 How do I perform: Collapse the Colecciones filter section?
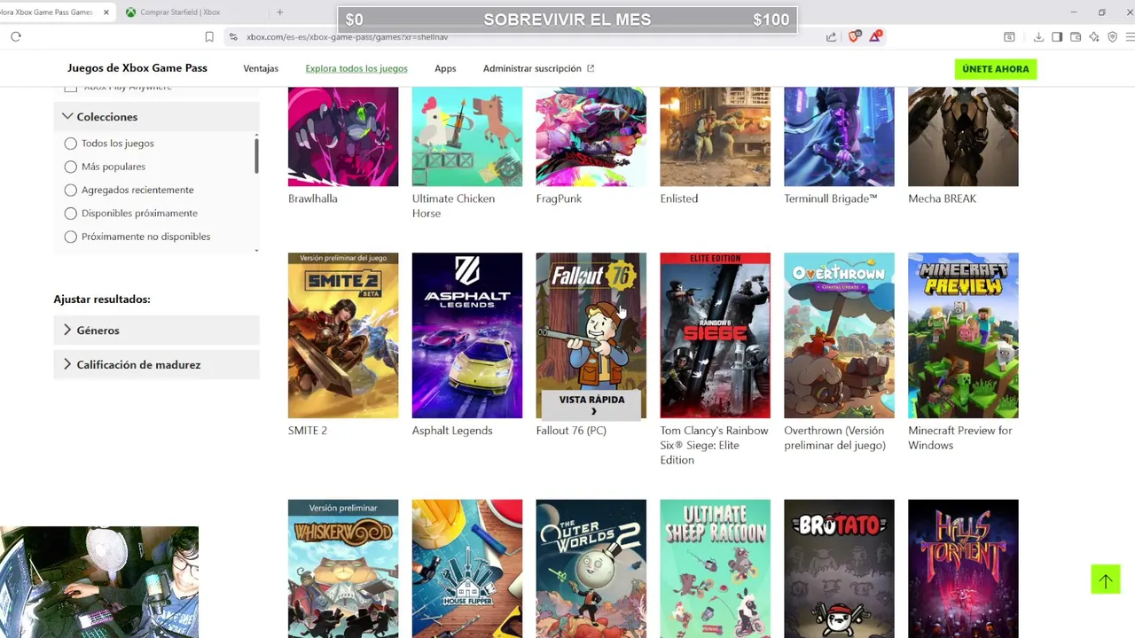156,116
